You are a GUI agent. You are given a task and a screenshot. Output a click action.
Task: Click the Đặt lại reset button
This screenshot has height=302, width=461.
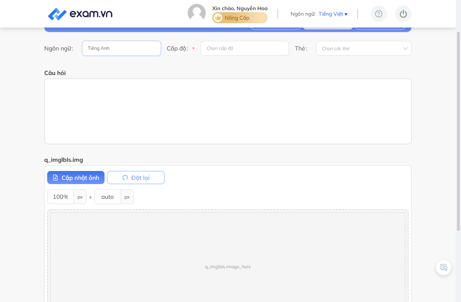(x=136, y=178)
